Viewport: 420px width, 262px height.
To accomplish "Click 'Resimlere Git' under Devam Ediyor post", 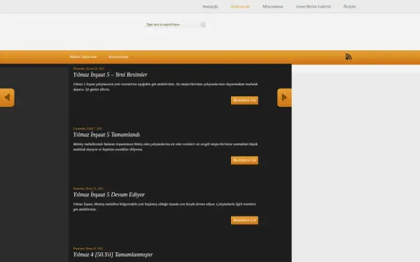I will 244,220.
